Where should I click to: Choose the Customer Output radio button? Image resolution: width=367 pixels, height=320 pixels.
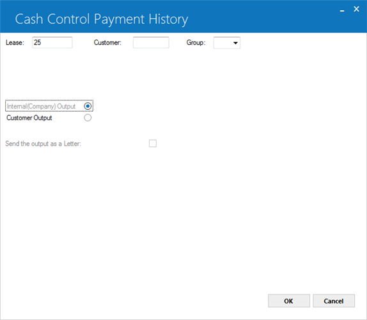pyautogui.click(x=88, y=118)
